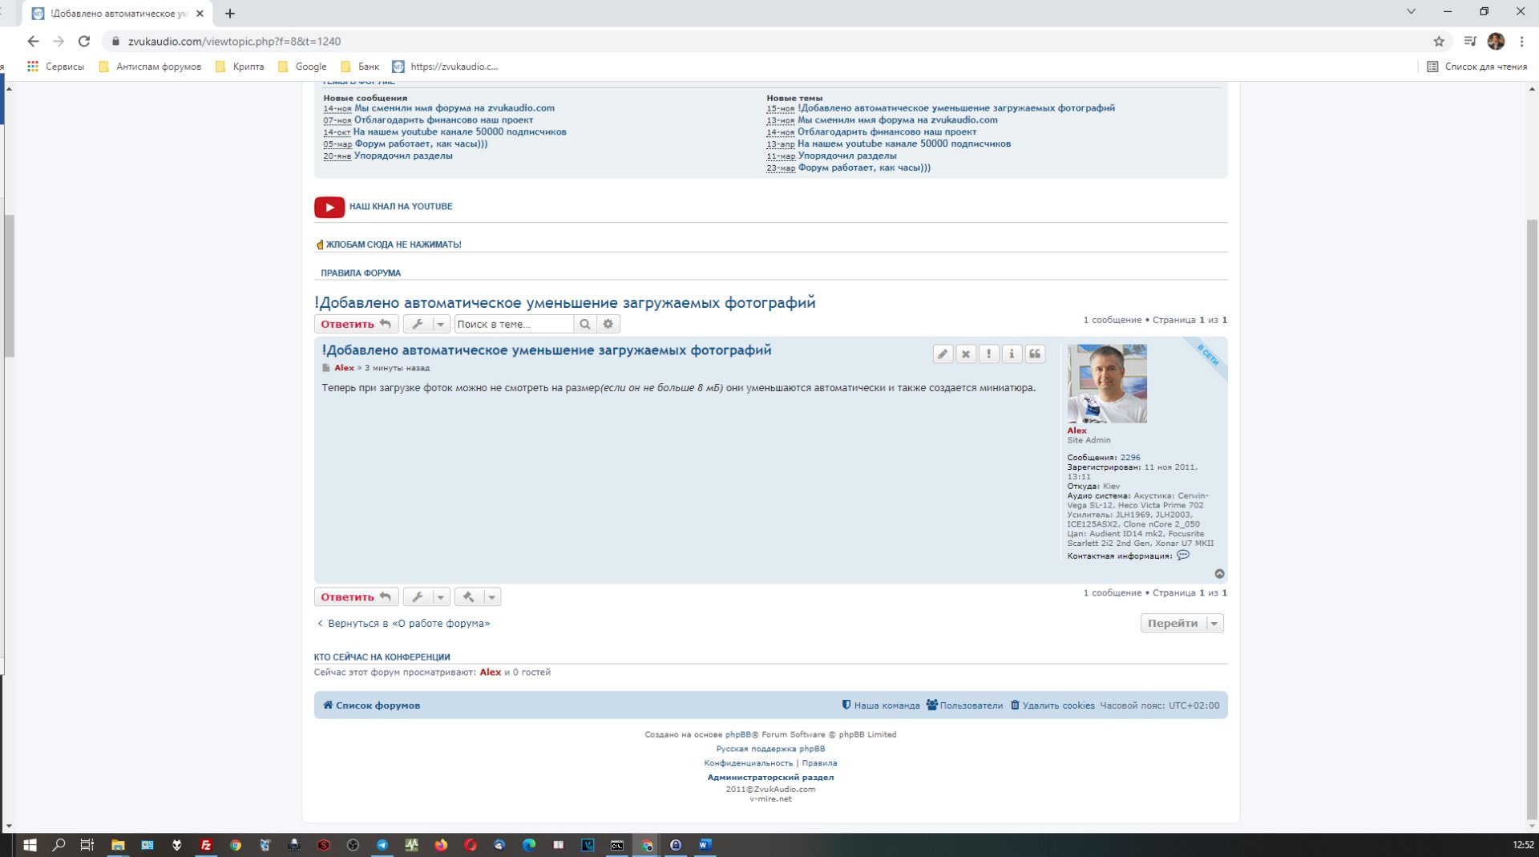The image size is (1539, 857).
Task: Expand the top topic tools wrench dropdown
Action: pyautogui.click(x=426, y=324)
